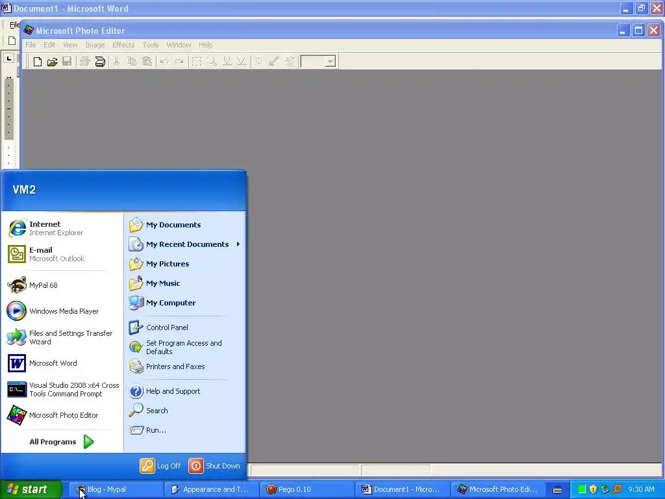This screenshot has width=665, height=499.
Task: Open the zoom percentage dropdown
Action: point(330,62)
